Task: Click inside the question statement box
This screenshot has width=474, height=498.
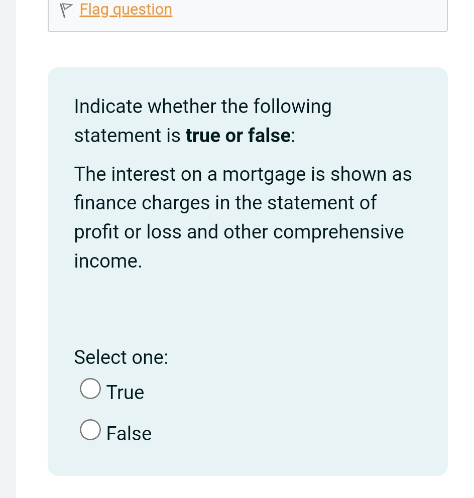Action: pyautogui.click(x=243, y=216)
